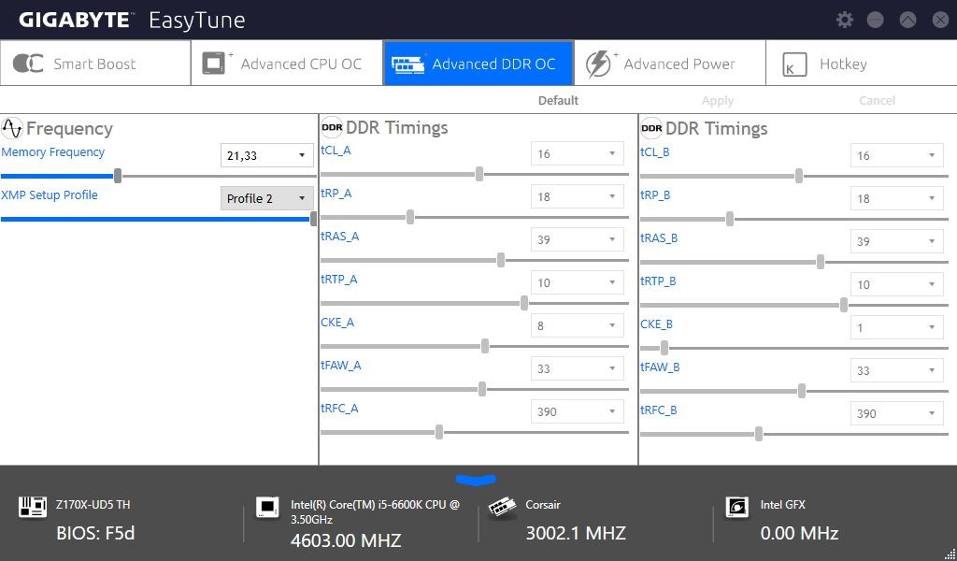Open the tFAW_A value dropdown
957x561 pixels.
[577, 368]
